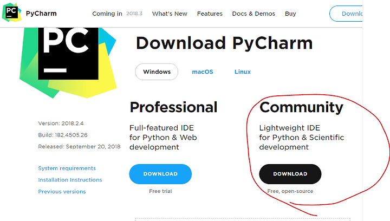Download the Professional edition
390x221 pixels.
coord(160,174)
